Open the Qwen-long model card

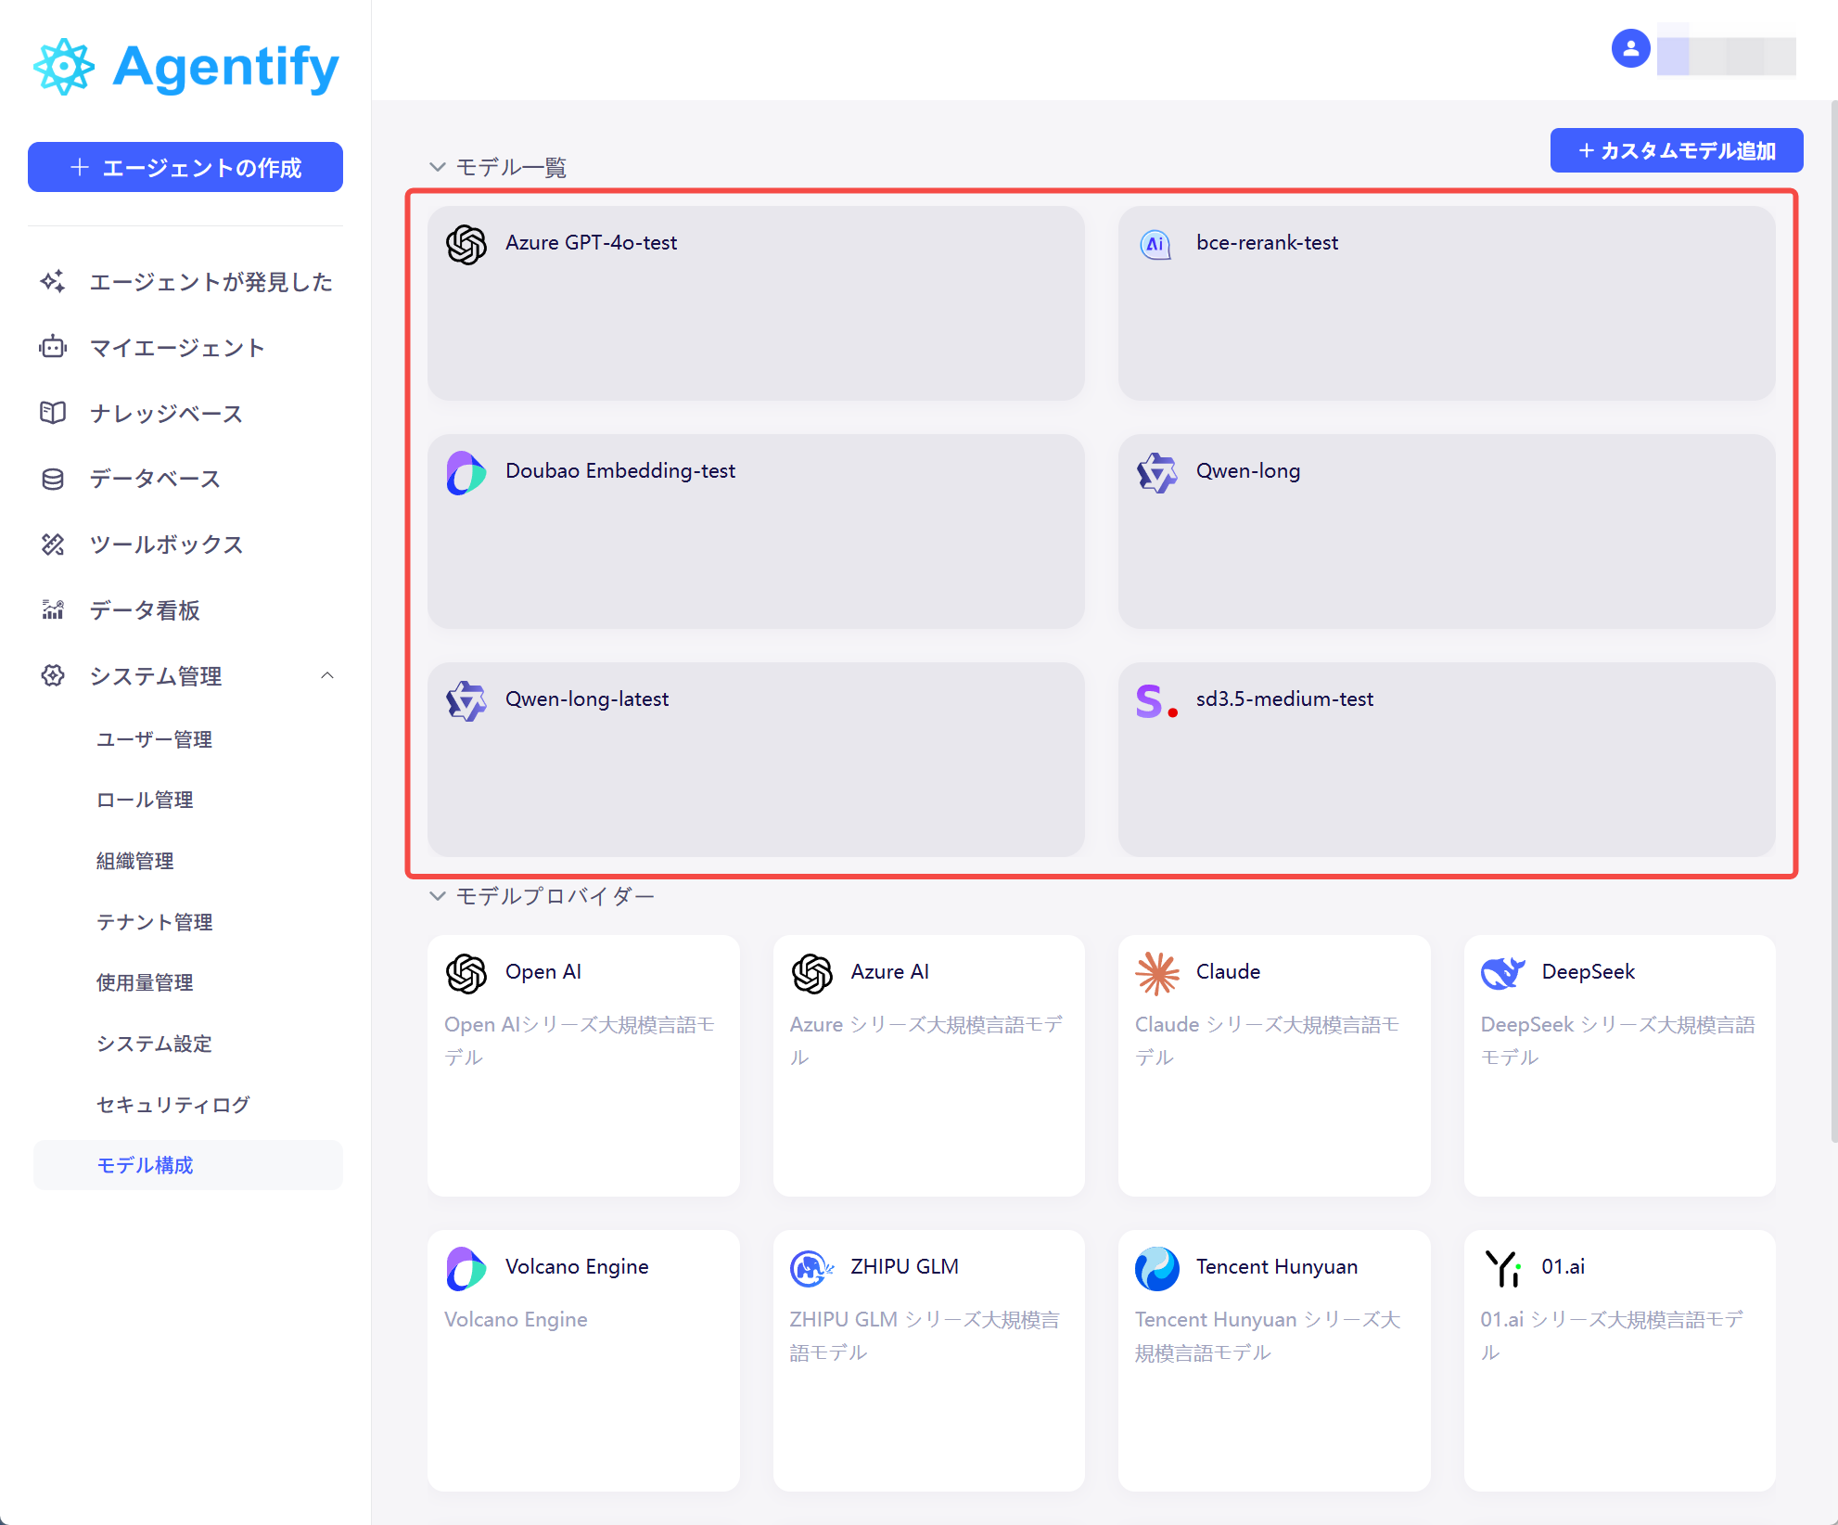(1446, 531)
